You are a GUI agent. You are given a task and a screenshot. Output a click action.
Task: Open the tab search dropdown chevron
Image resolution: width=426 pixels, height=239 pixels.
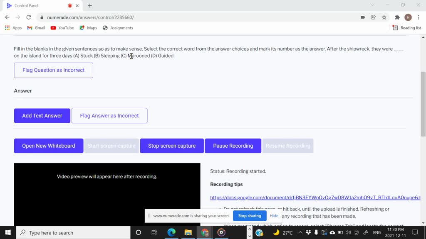372,5
